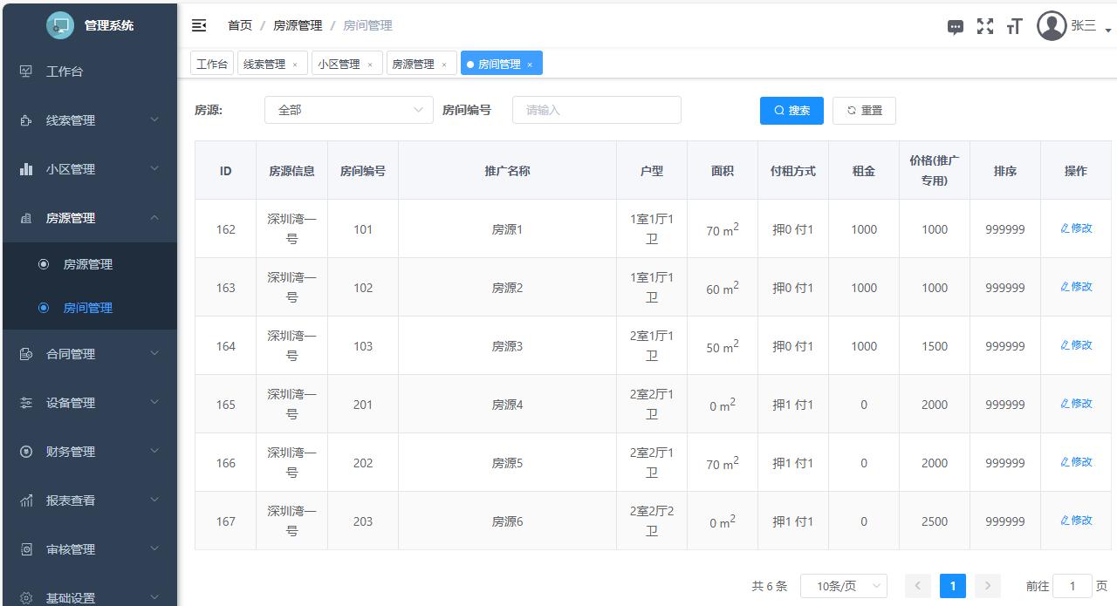1117x606 pixels.
Task: Open 工作台 from the sidebar
Action: pyautogui.click(x=65, y=71)
